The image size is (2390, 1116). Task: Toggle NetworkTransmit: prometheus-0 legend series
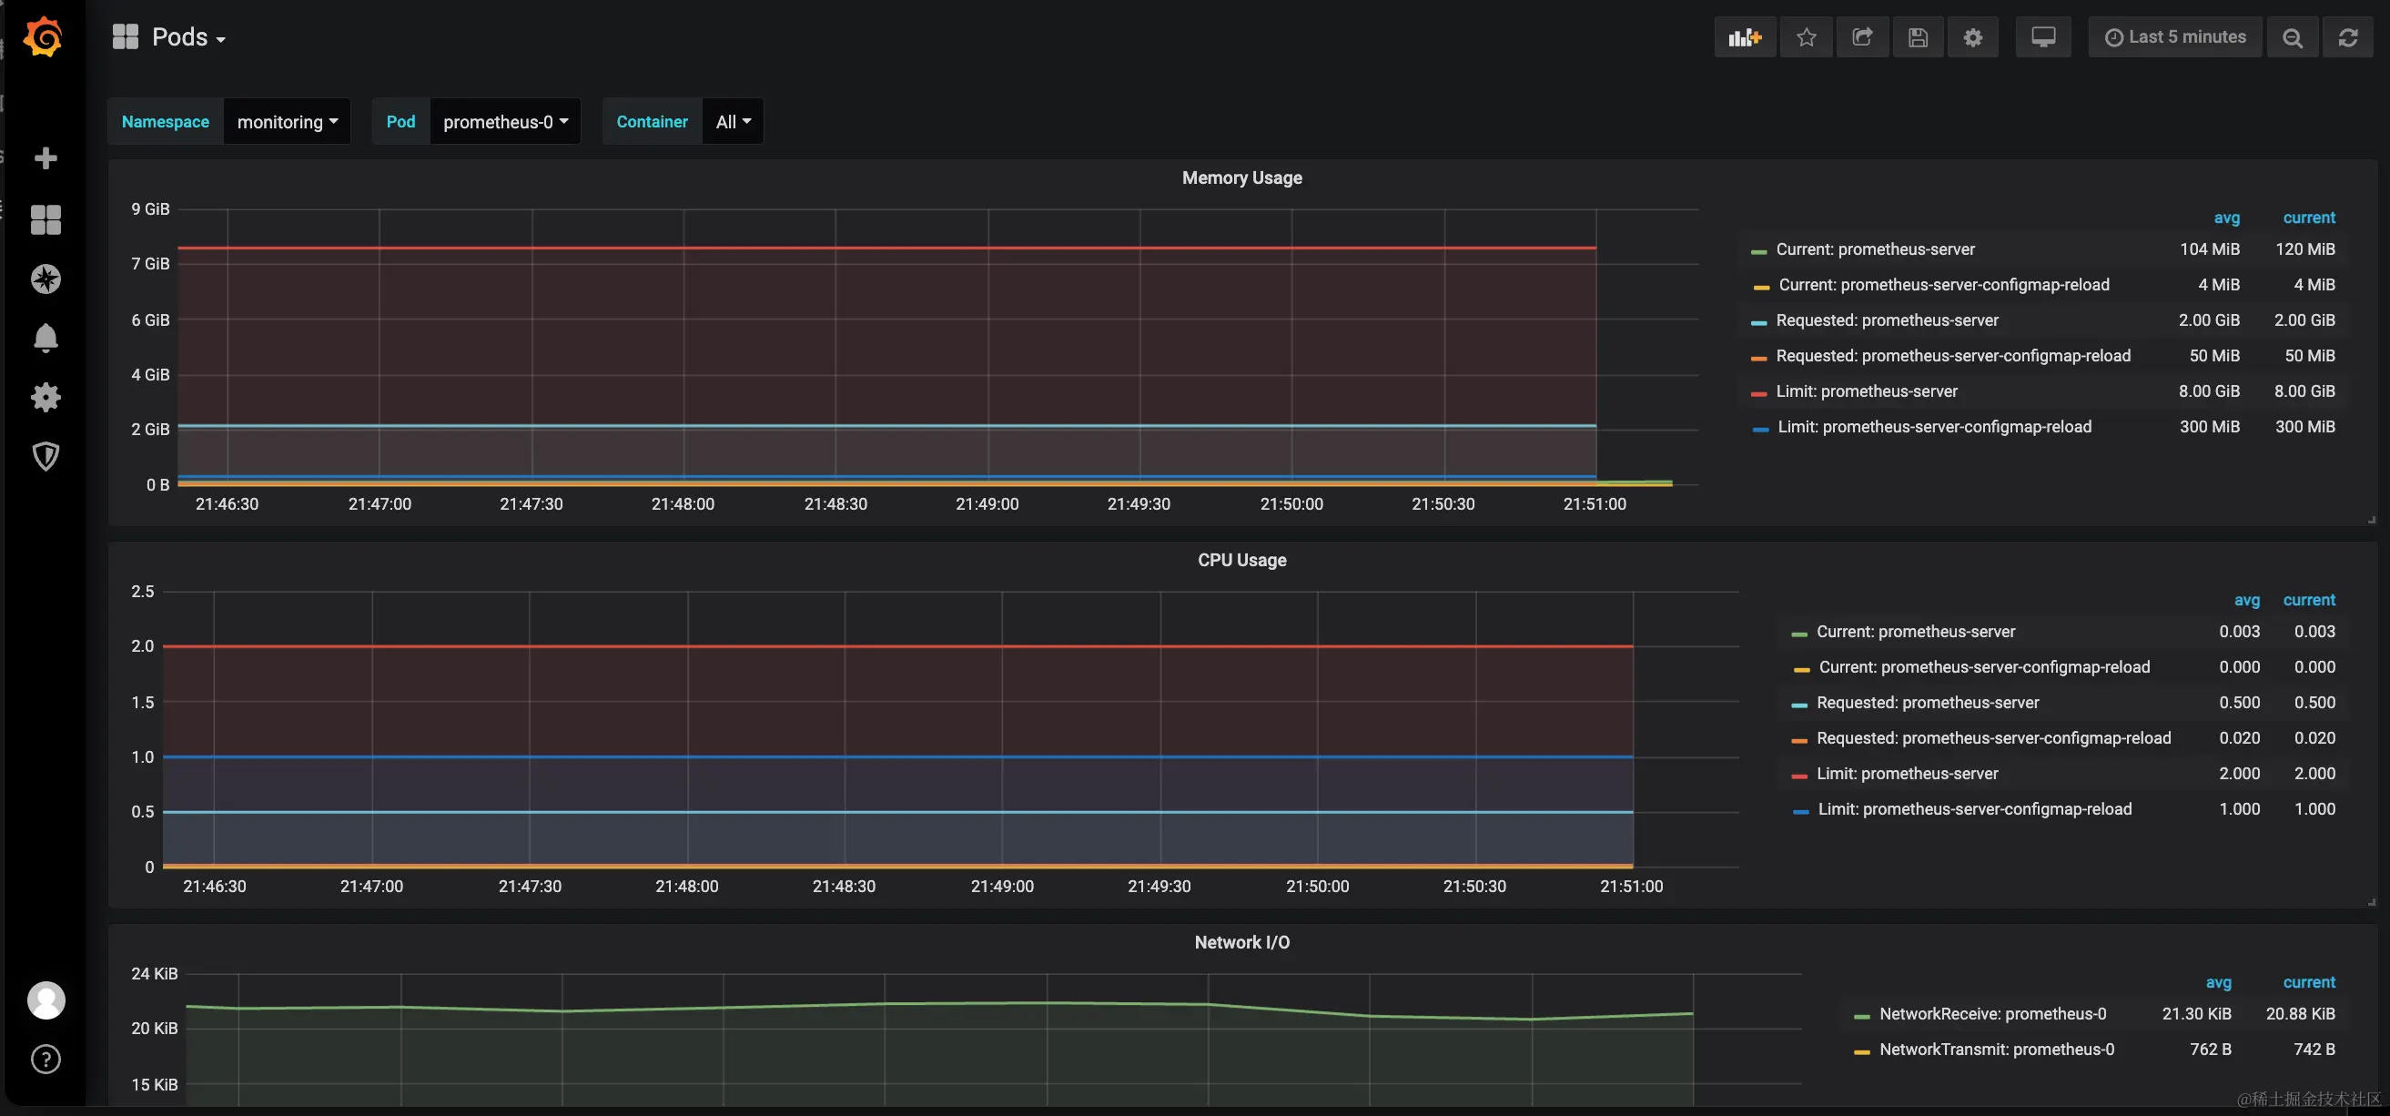click(1996, 1050)
